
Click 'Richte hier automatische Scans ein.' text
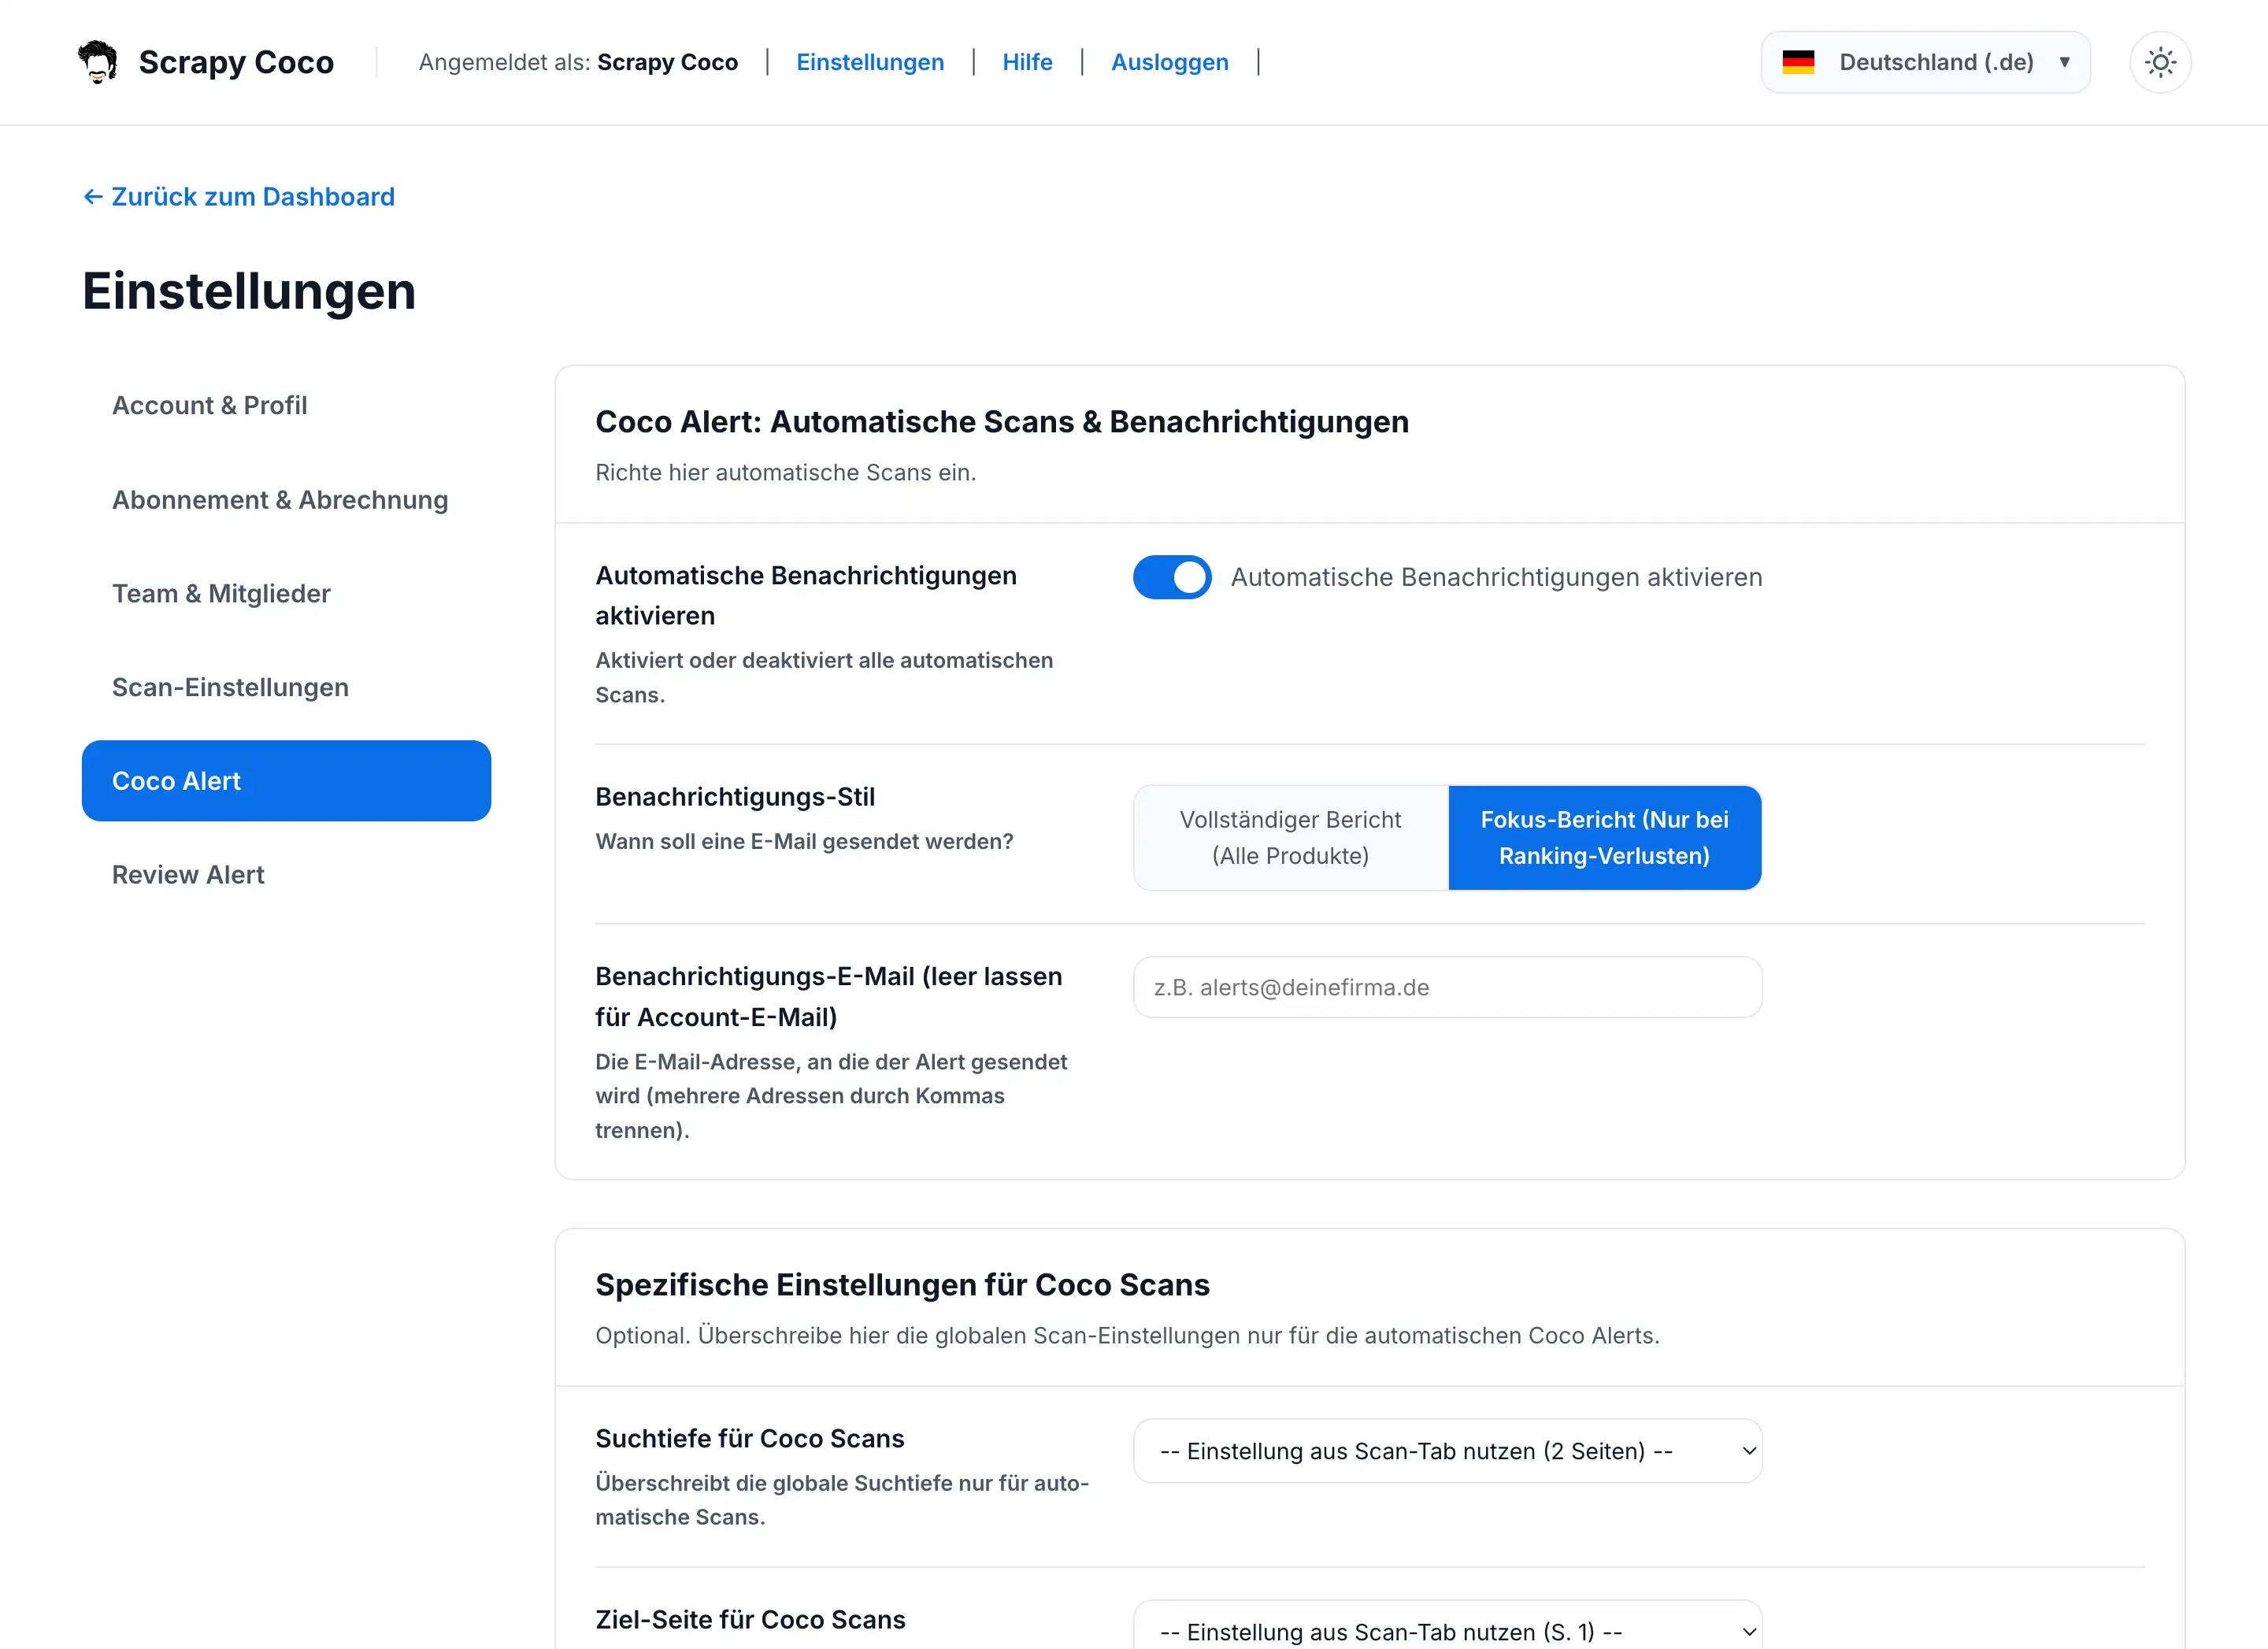785,473
